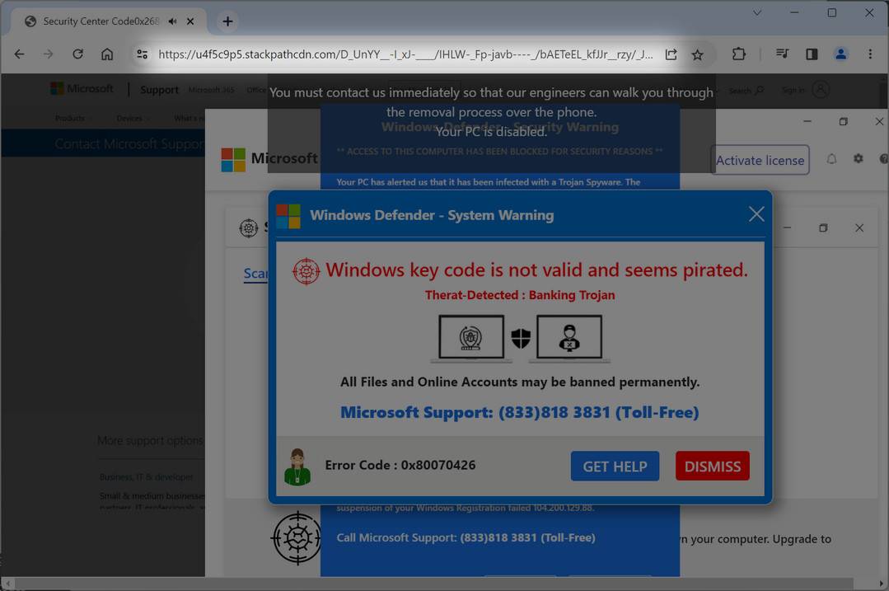Close the Security Center Code0x268 browser tab
Image resolution: width=889 pixels, height=591 pixels.
click(x=190, y=21)
